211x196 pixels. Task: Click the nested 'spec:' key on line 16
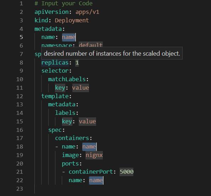tap(56, 130)
